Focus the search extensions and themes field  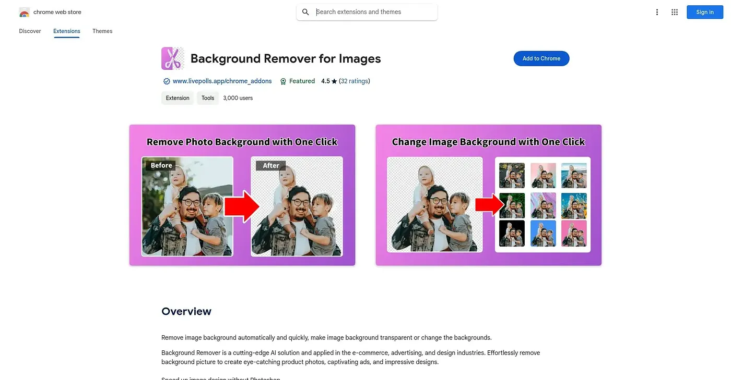tap(367, 12)
